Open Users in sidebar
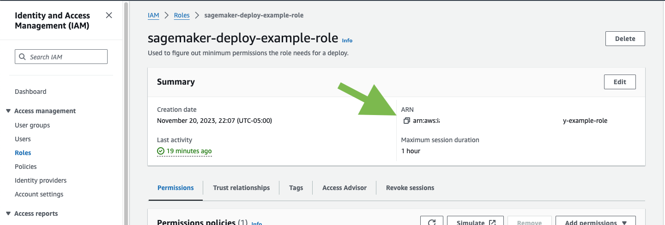 (x=23, y=139)
